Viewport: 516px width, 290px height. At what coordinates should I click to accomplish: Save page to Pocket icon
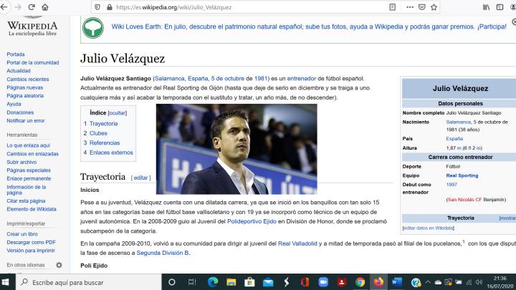click(422, 7)
